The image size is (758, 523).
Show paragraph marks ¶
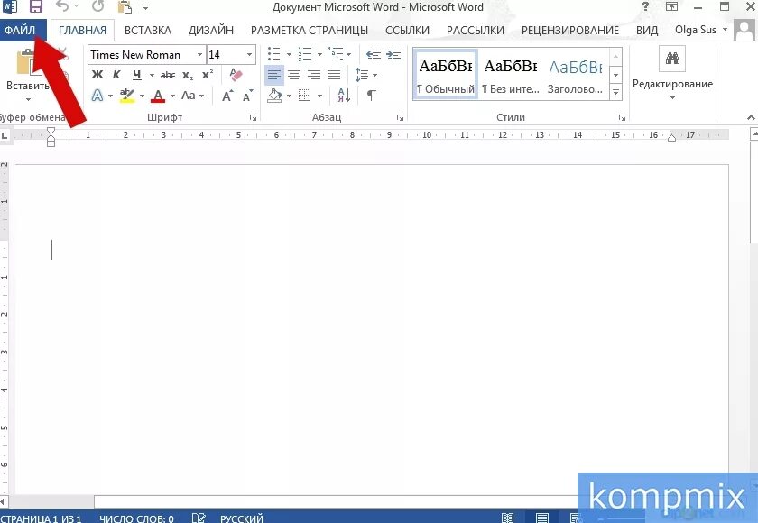pyautogui.click(x=371, y=96)
